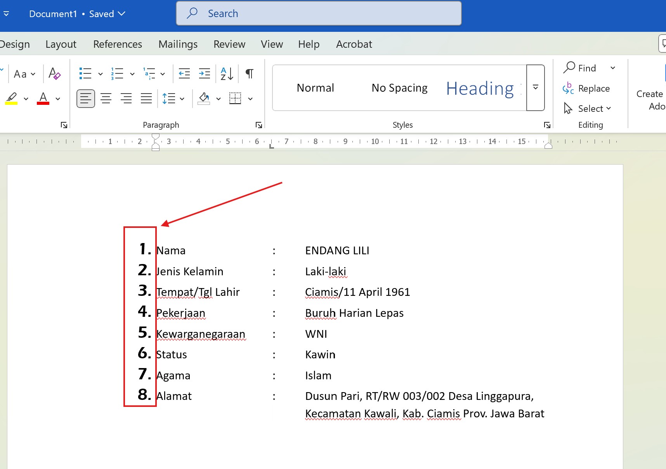This screenshot has height=469, width=666.
Task: Switch to the Review ribbon tab
Action: (x=229, y=44)
